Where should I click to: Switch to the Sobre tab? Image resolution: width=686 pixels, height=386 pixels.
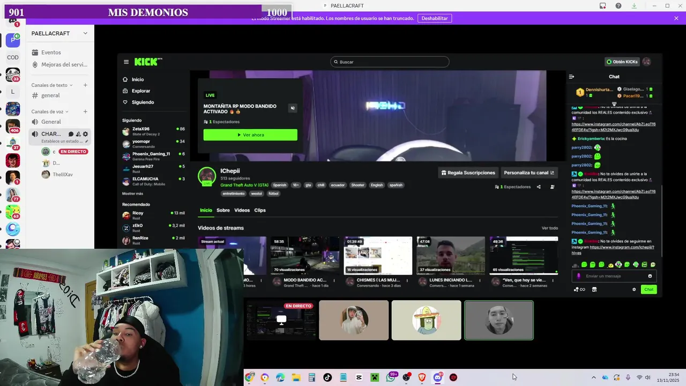223,210
